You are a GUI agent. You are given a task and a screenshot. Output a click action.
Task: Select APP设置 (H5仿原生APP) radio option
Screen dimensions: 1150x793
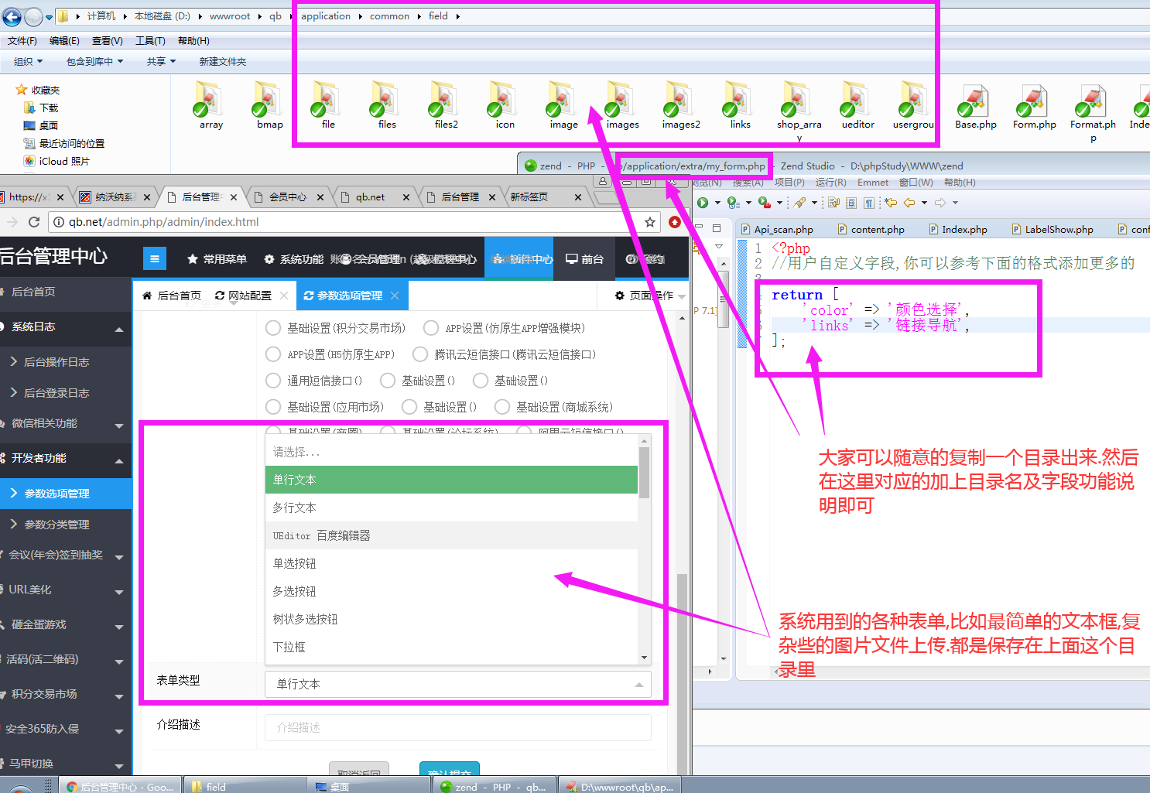(273, 354)
